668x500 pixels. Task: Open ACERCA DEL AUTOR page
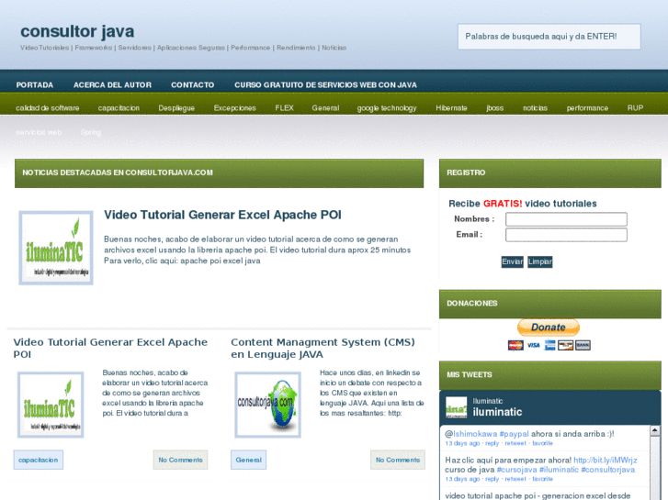[112, 84]
